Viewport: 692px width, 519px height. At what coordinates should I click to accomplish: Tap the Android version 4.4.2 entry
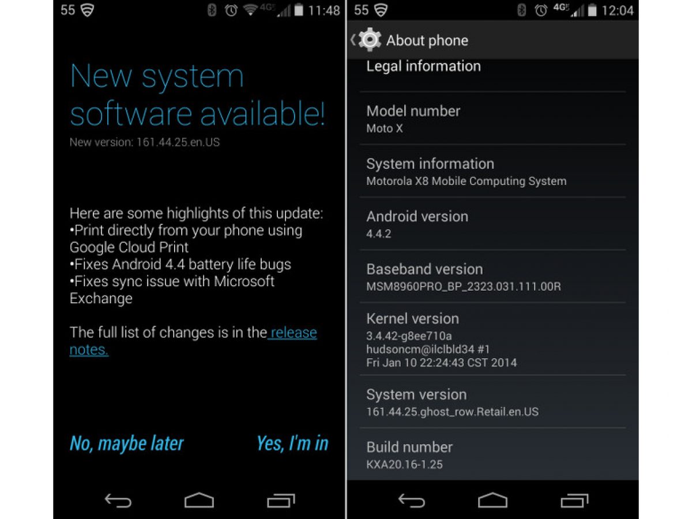[x=492, y=224]
